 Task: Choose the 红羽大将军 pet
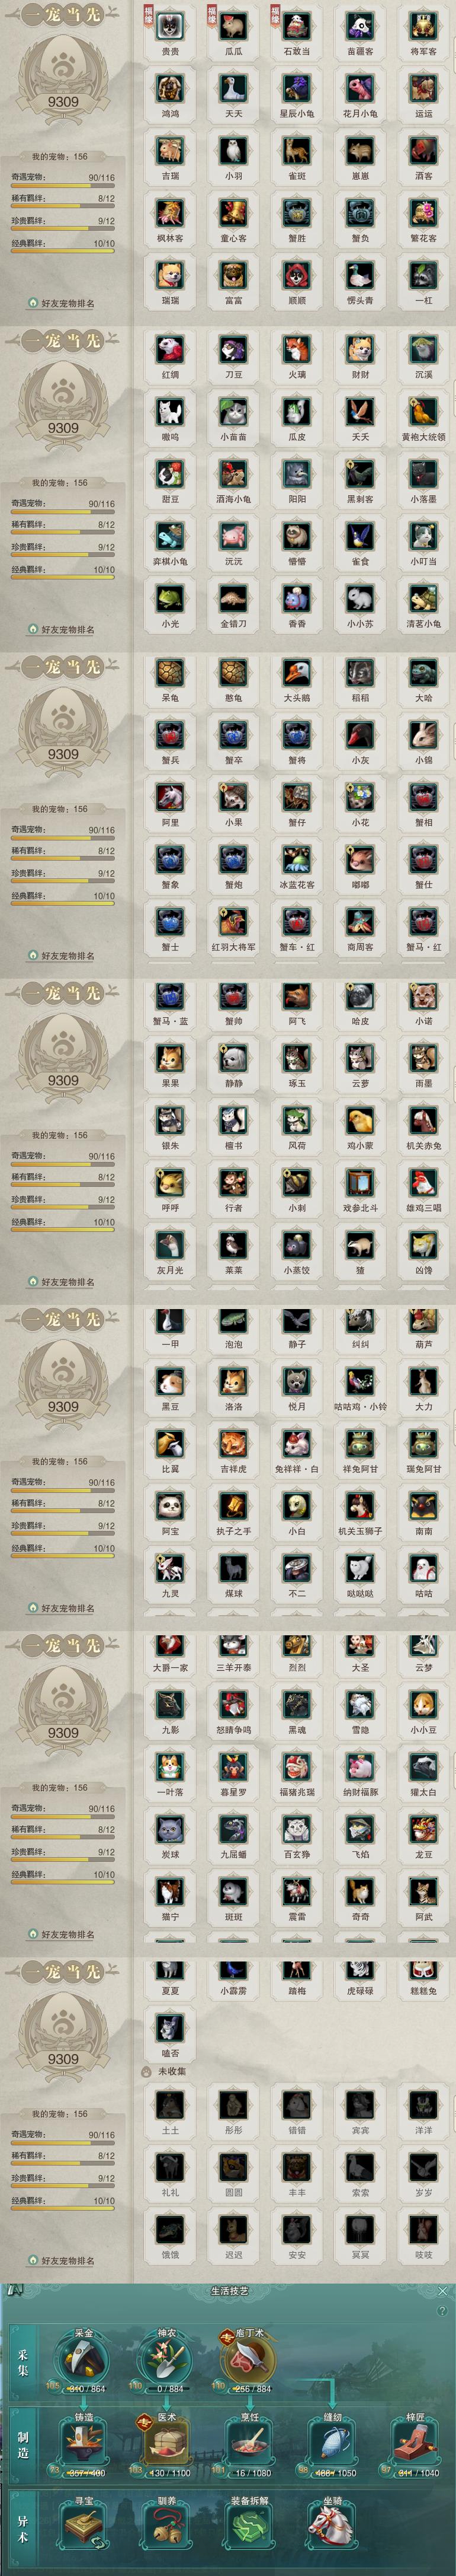click(x=233, y=920)
